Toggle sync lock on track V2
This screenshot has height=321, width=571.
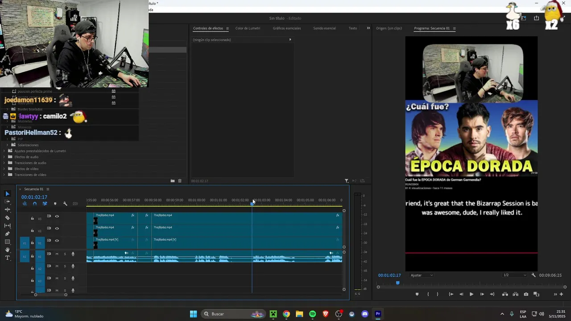pyautogui.click(x=49, y=228)
